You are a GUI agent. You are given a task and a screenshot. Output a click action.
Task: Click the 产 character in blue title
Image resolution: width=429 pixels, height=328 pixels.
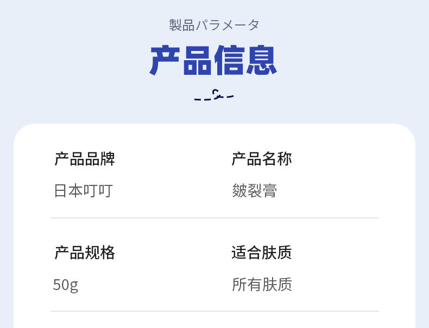point(165,60)
